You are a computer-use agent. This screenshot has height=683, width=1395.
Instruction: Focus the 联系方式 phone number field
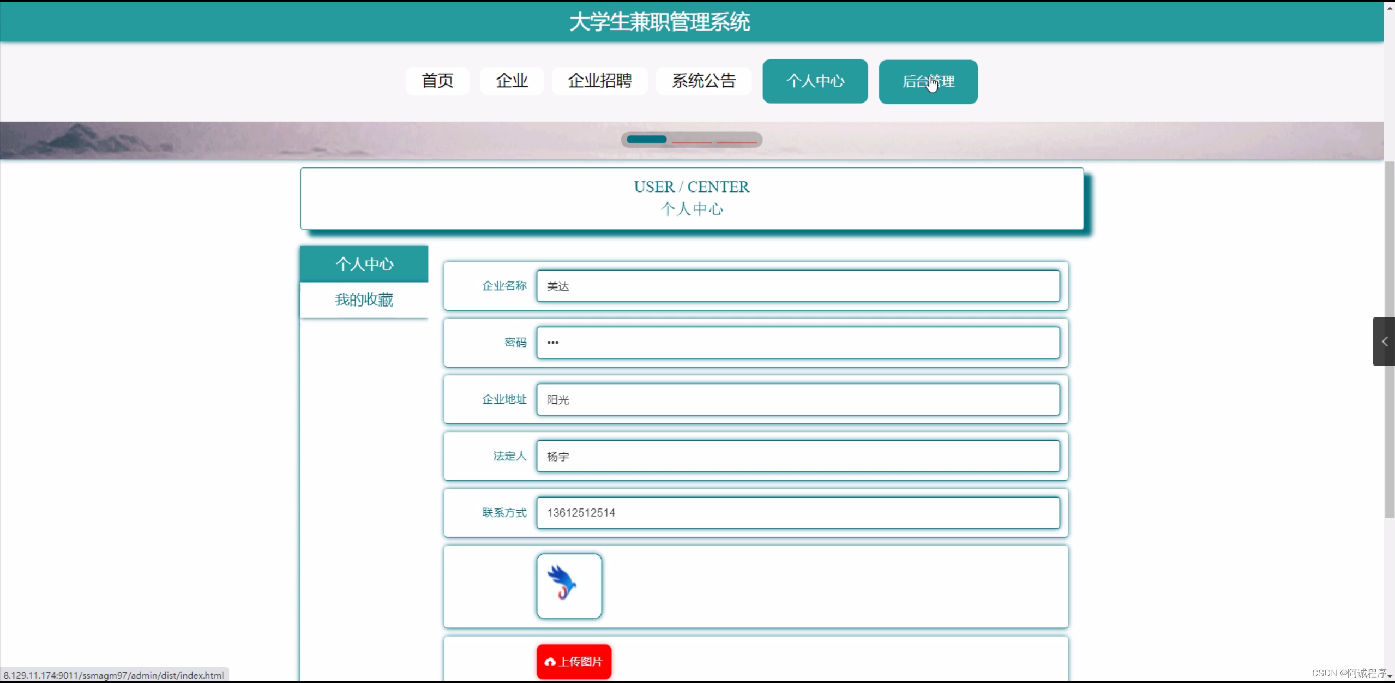click(798, 513)
